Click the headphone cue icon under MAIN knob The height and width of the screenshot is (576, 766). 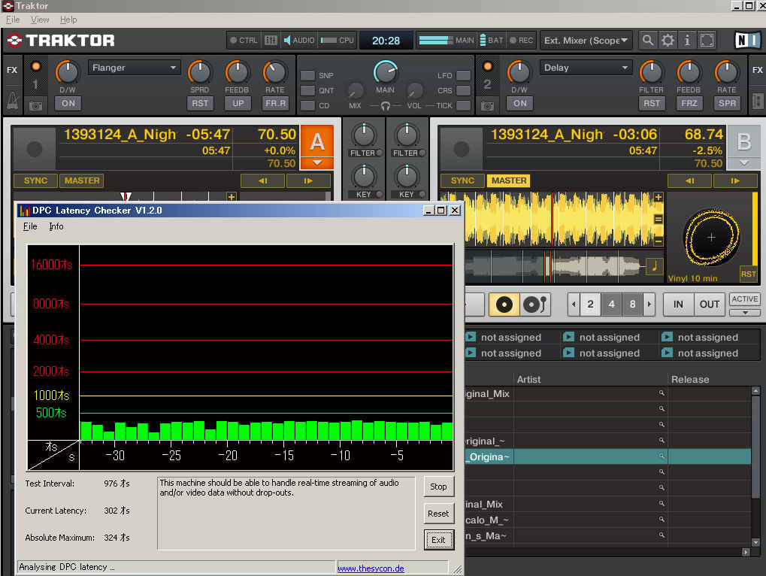click(385, 105)
